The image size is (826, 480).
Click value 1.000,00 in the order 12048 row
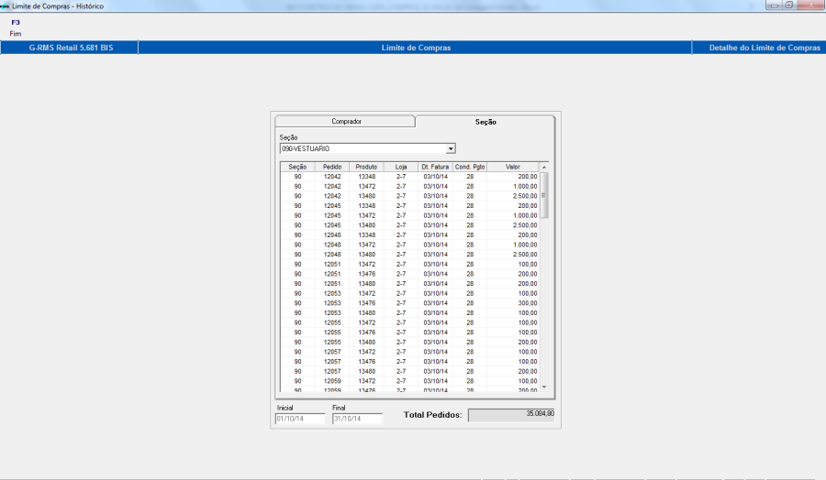pos(525,245)
